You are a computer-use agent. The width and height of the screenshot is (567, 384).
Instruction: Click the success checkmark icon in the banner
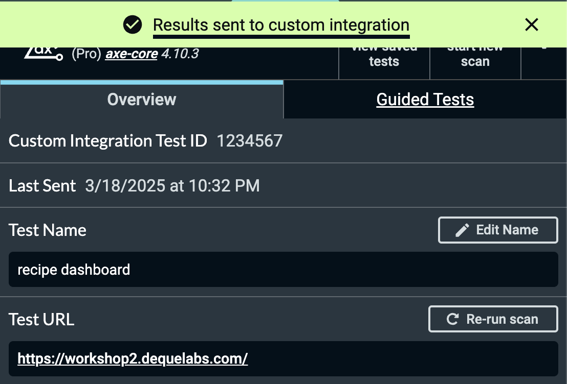coord(133,25)
